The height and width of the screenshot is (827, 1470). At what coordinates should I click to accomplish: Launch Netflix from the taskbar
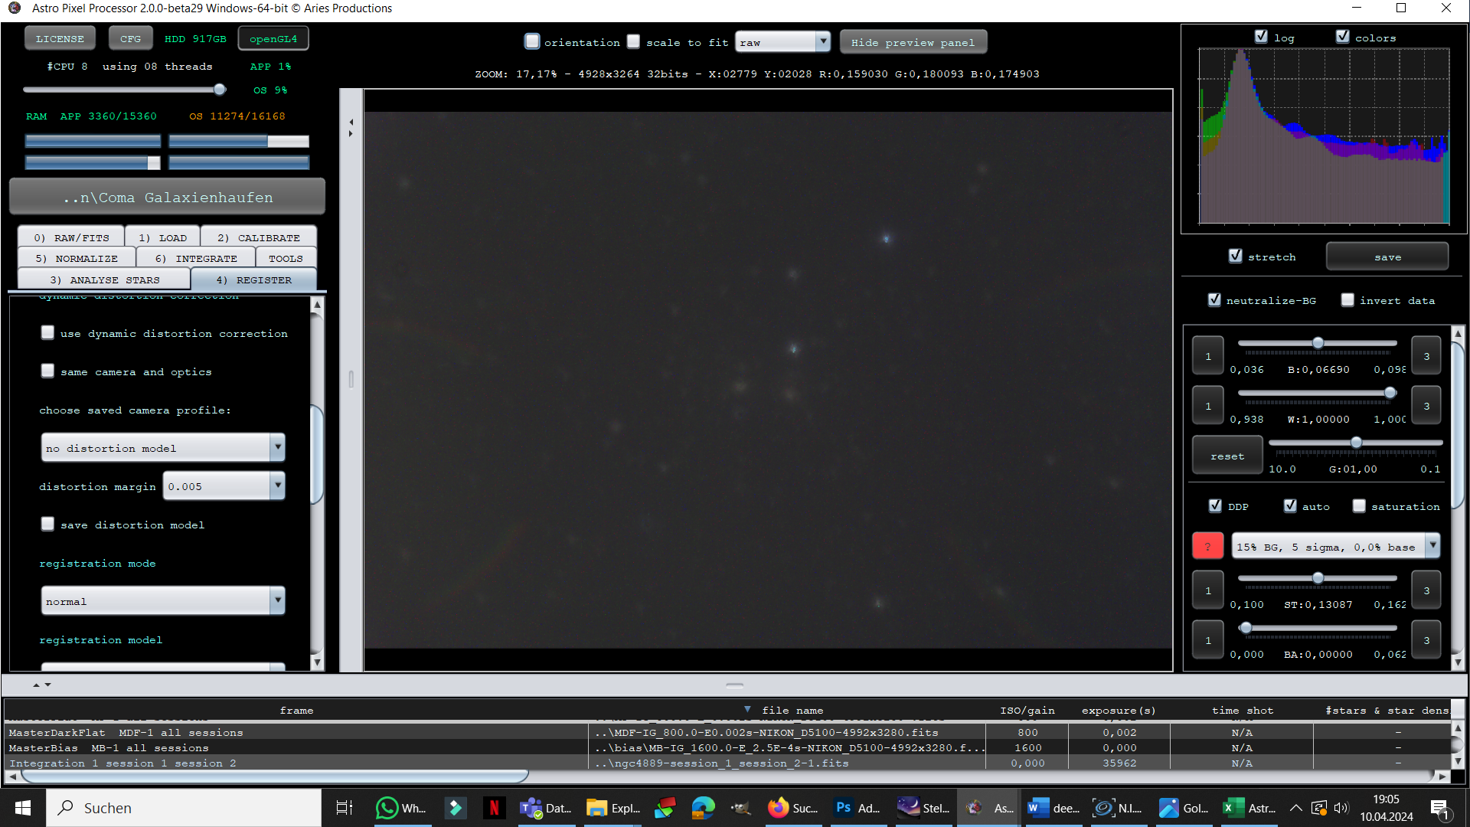point(494,808)
